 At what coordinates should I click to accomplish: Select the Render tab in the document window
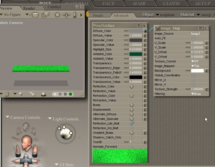(29, 8)
